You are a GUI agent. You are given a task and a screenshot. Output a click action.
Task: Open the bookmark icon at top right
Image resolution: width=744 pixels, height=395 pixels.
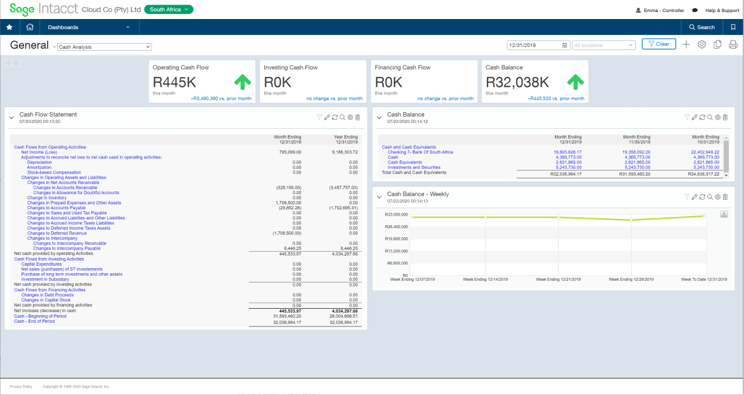[733, 27]
